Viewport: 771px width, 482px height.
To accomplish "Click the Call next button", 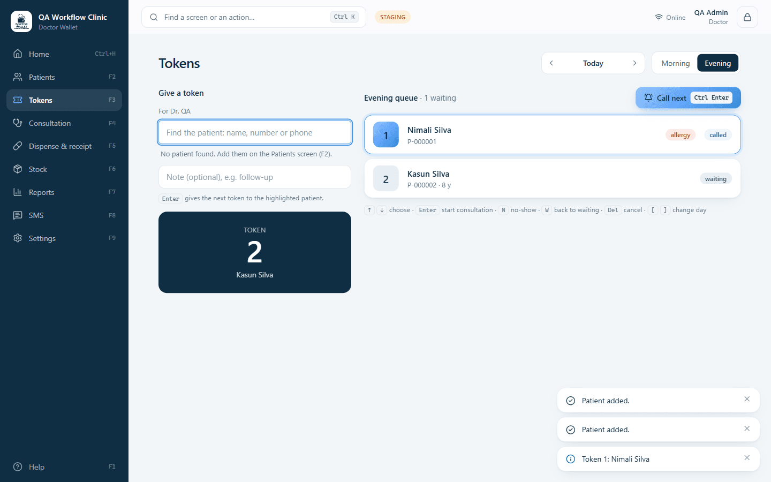I will 688,97.
